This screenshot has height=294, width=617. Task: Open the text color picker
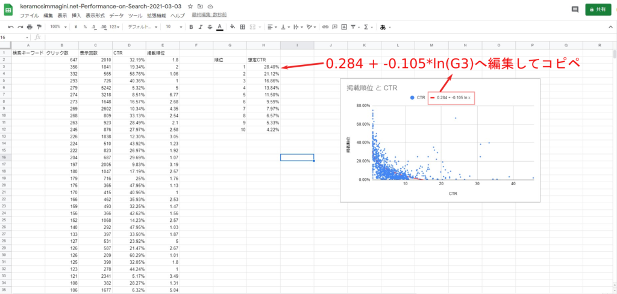[x=219, y=27]
